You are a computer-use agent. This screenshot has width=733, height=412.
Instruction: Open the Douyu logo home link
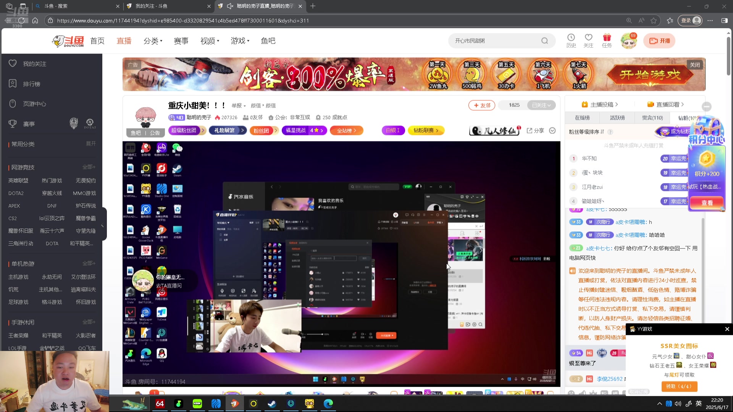68,41
